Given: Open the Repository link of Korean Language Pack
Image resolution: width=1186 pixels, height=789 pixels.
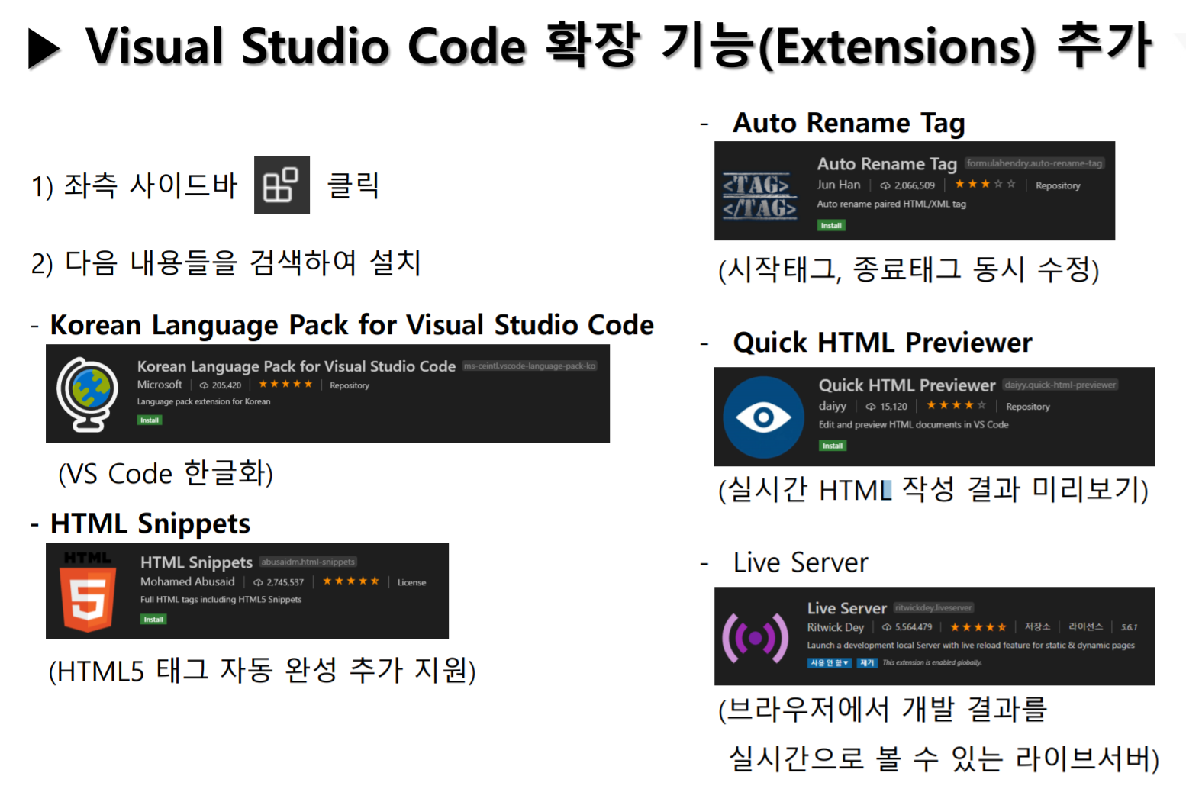Looking at the screenshot, I should click(x=350, y=385).
